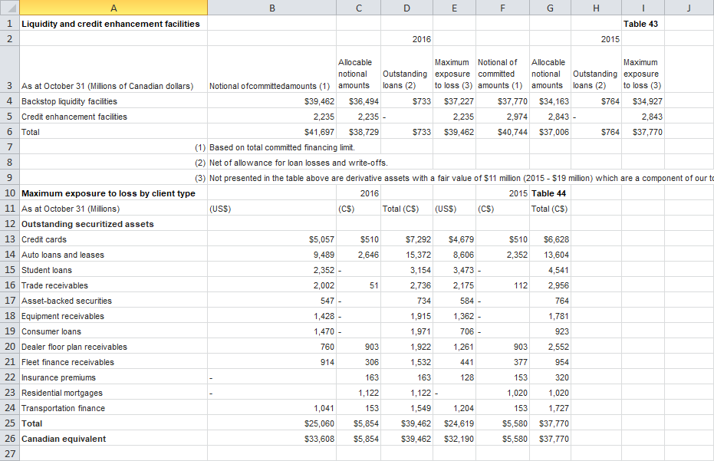Click footnote about derivative assets fair value
The height and width of the screenshot is (461, 714).
[x=461, y=178]
